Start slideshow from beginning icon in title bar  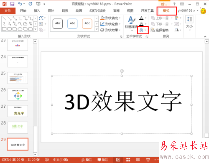click(x=38, y=4)
